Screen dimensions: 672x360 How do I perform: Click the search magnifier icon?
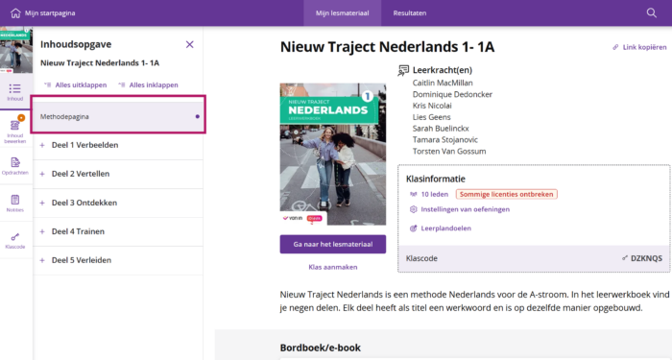[652, 12]
